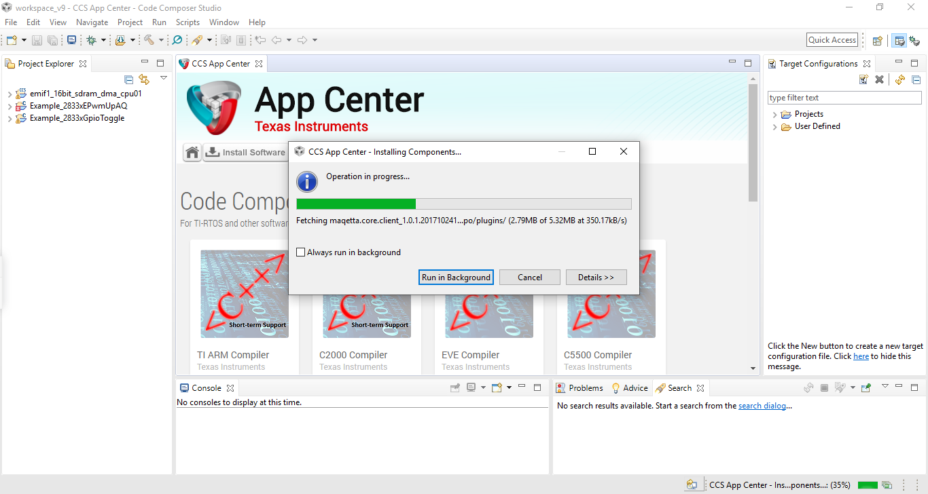928x494 pixels.
Task: Expand User Defined folder
Action: point(775,127)
